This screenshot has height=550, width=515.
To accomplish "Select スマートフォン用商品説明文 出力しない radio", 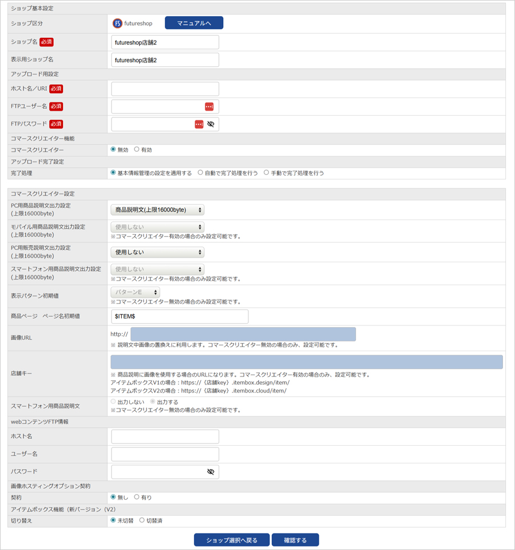I will tap(113, 402).
